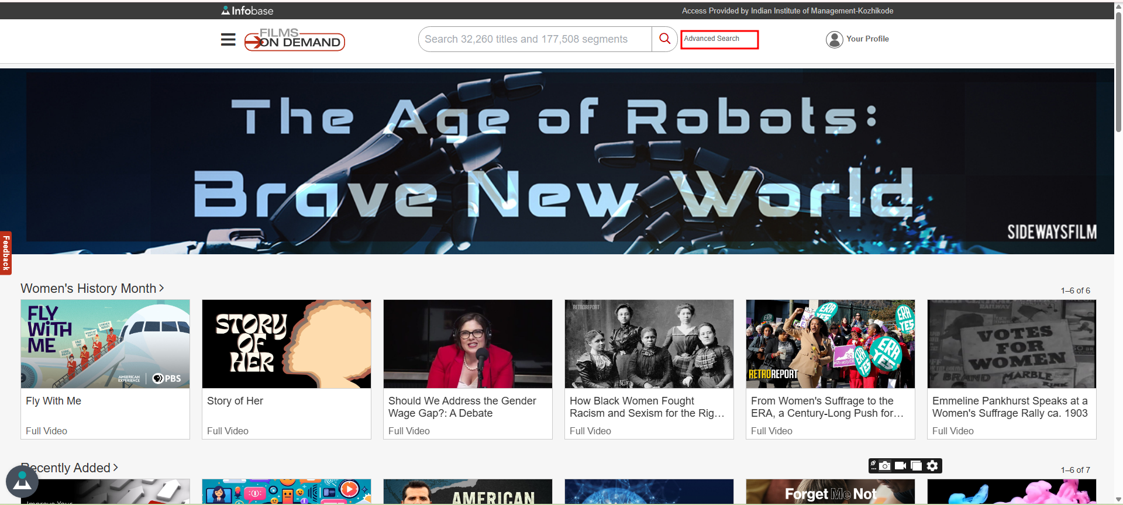Screen dimensions: 1123x505
Task: Open the Advanced Search link
Action: pos(719,39)
